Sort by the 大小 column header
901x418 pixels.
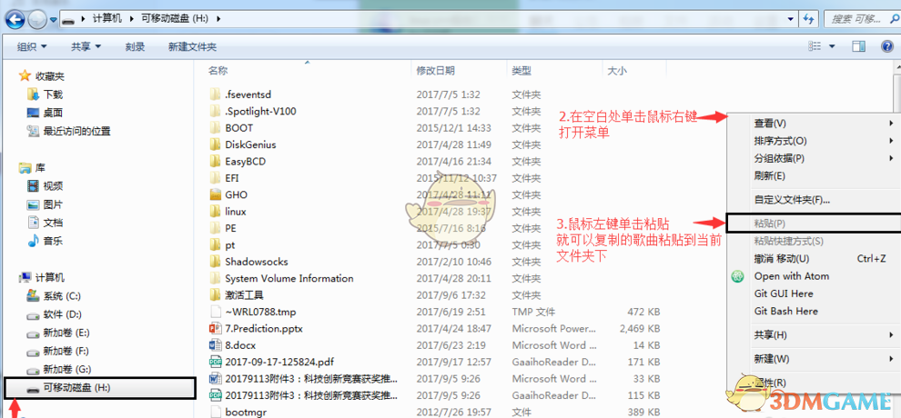617,71
